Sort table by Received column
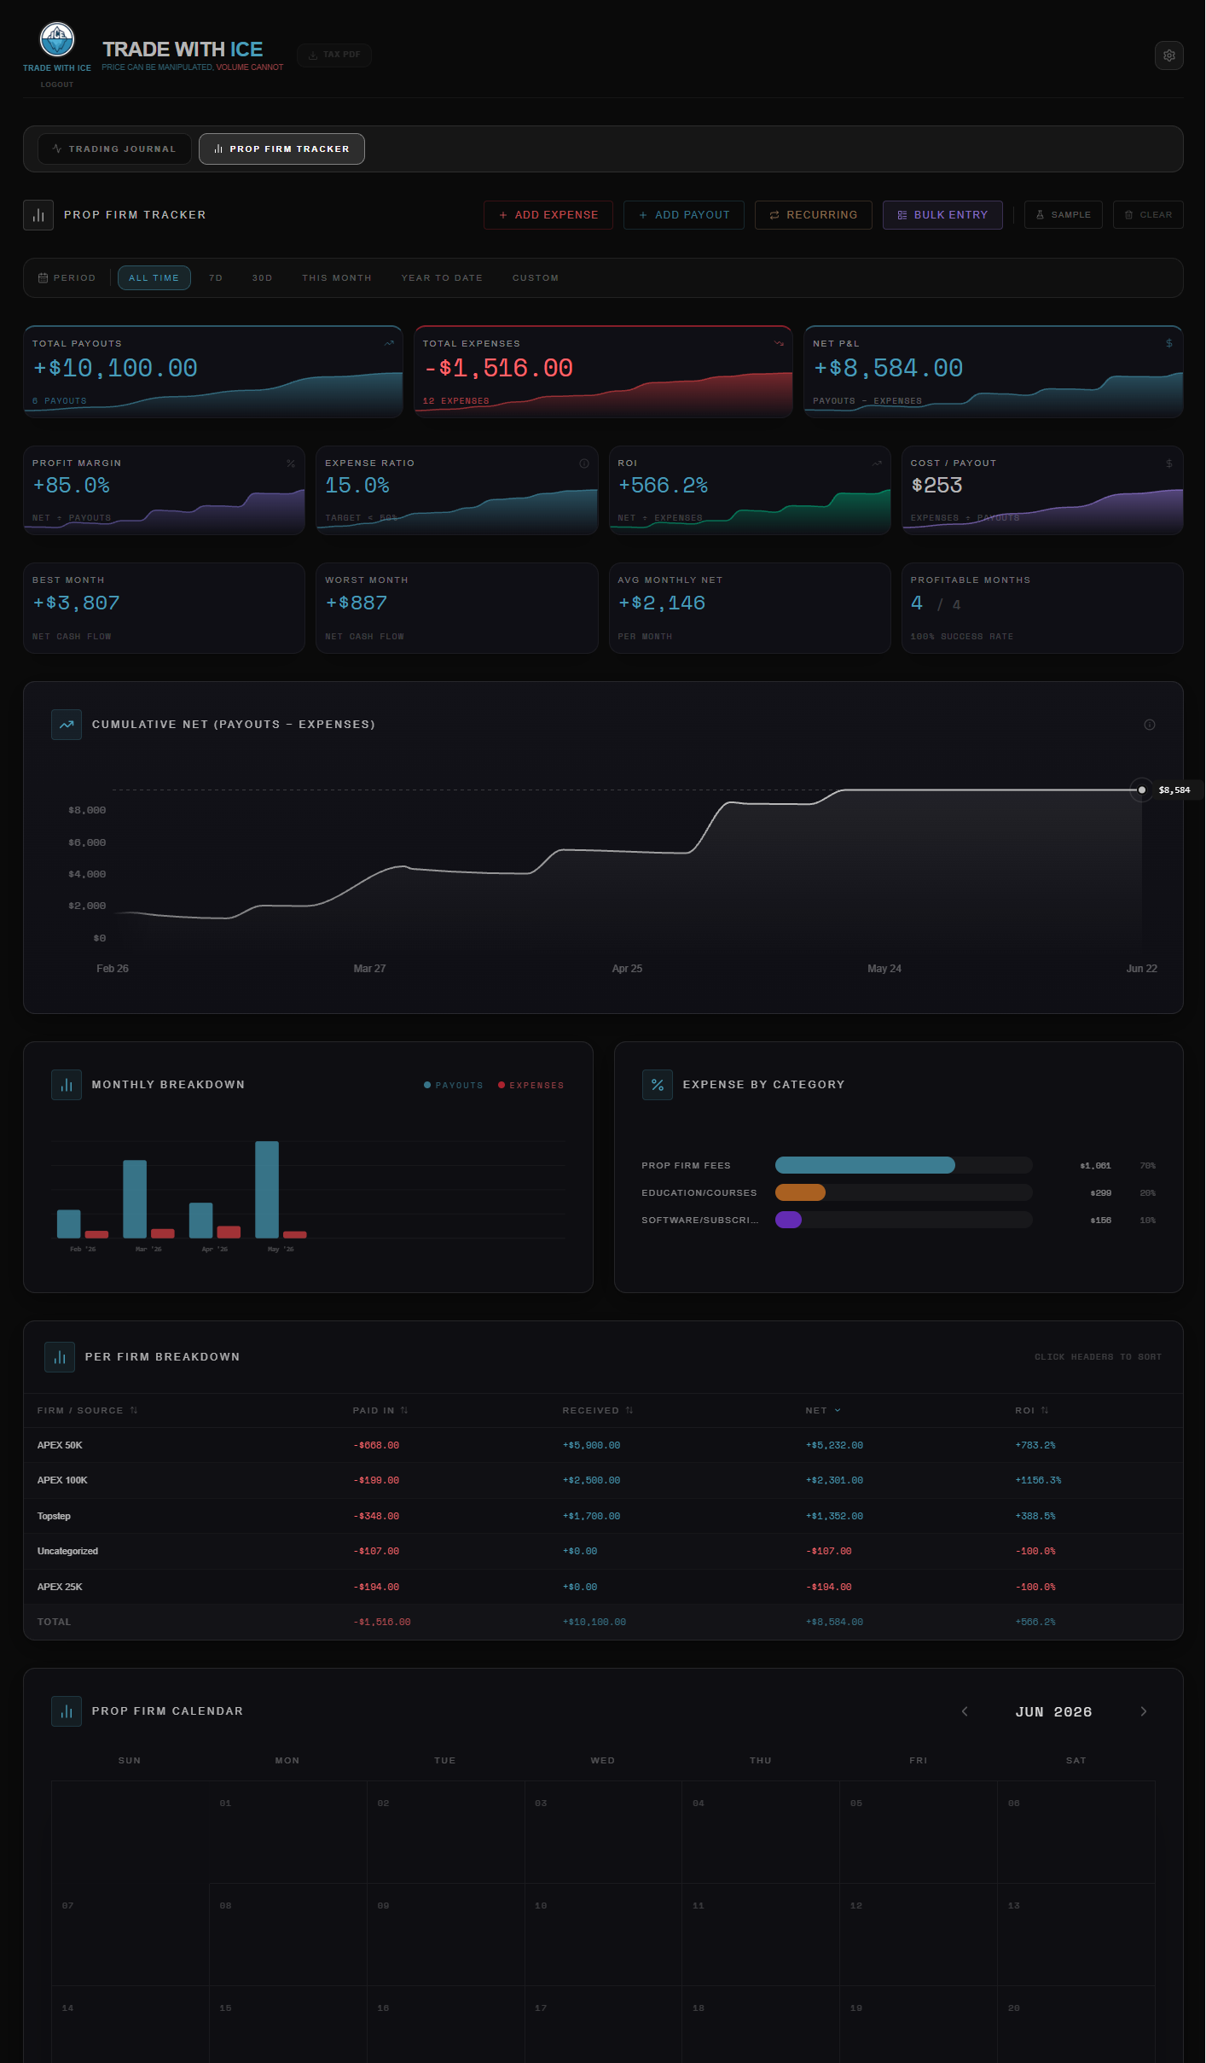This screenshot has width=1206, height=2063. pos(598,1411)
